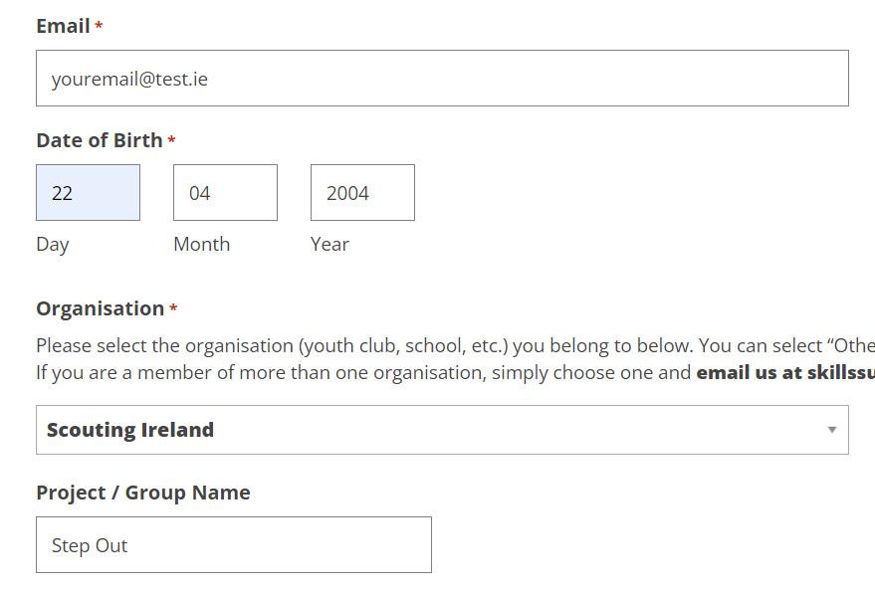Click the Year label under the date
The image size is (875, 595).
[x=329, y=244]
